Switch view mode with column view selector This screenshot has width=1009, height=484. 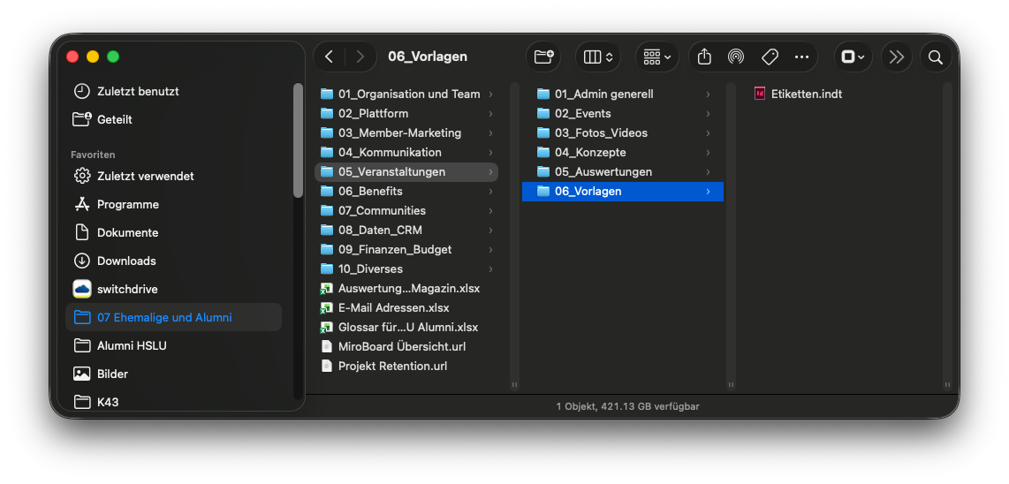pos(598,57)
